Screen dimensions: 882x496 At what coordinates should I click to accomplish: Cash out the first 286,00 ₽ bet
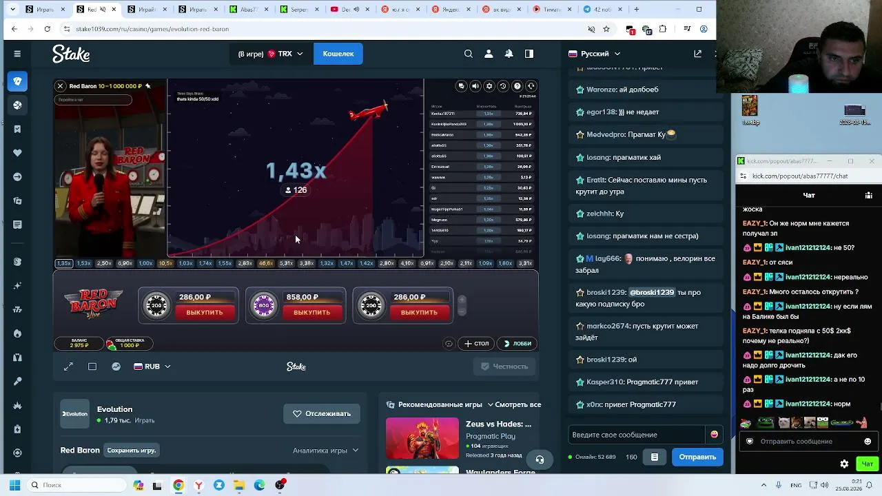(x=205, y=313)
